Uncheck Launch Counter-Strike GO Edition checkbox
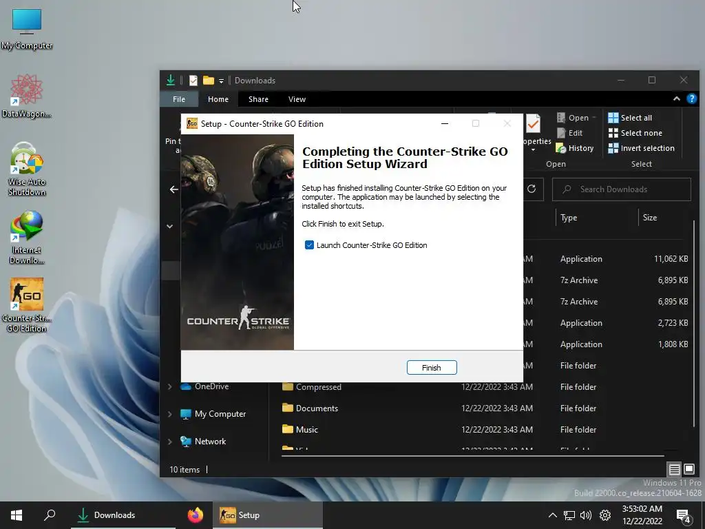The width and height of the screenshot is (705, 529). (309, 245)
